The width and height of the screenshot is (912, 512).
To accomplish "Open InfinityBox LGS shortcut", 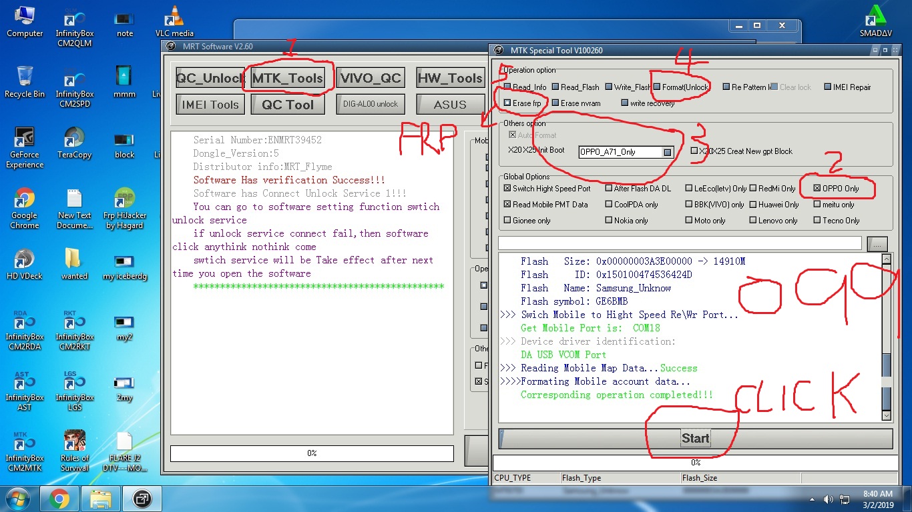I will [x=74, y=390].
